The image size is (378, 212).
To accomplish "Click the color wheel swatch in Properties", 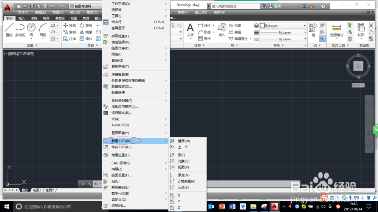I will pos(256,26).
